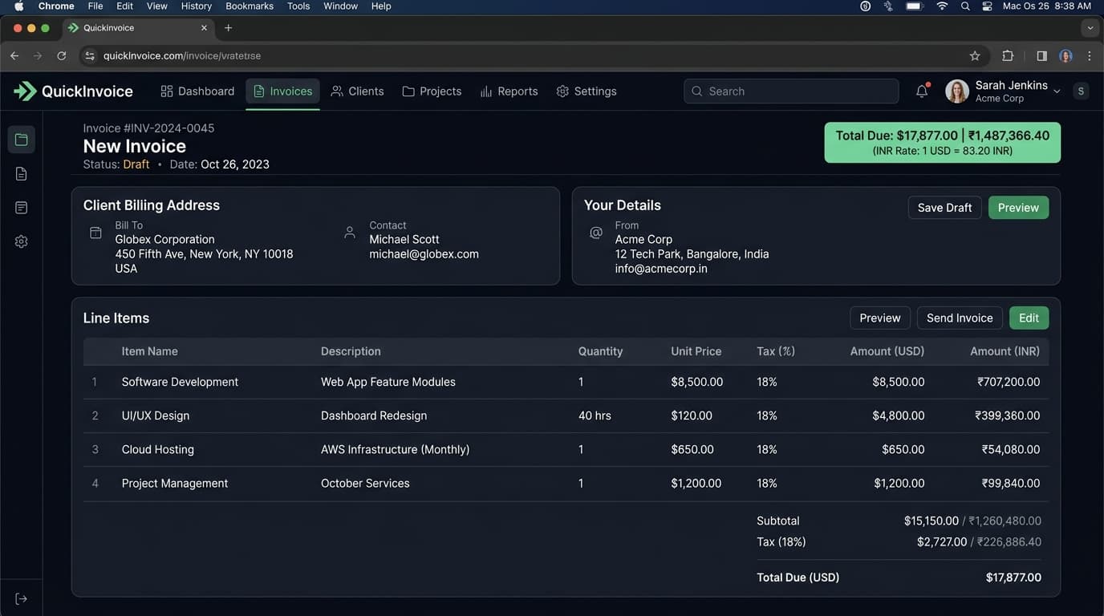Open the browser extensions puzzle icon
This screenshot has height=616, width=1104.
1008,56
